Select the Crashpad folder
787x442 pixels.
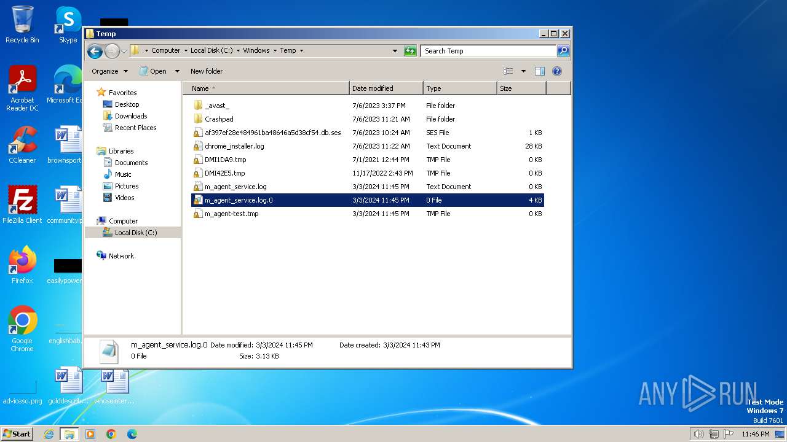point(368,119)
